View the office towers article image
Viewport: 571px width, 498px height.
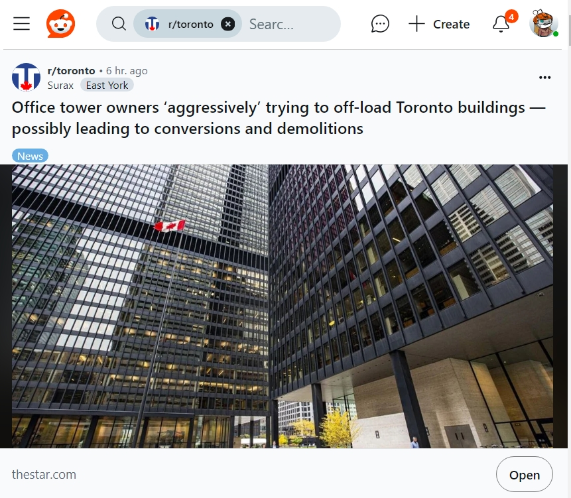click(283, 306)
